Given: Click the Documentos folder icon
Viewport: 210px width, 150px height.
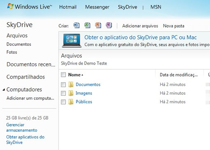Looking at the screenshot, I should 71,85.
